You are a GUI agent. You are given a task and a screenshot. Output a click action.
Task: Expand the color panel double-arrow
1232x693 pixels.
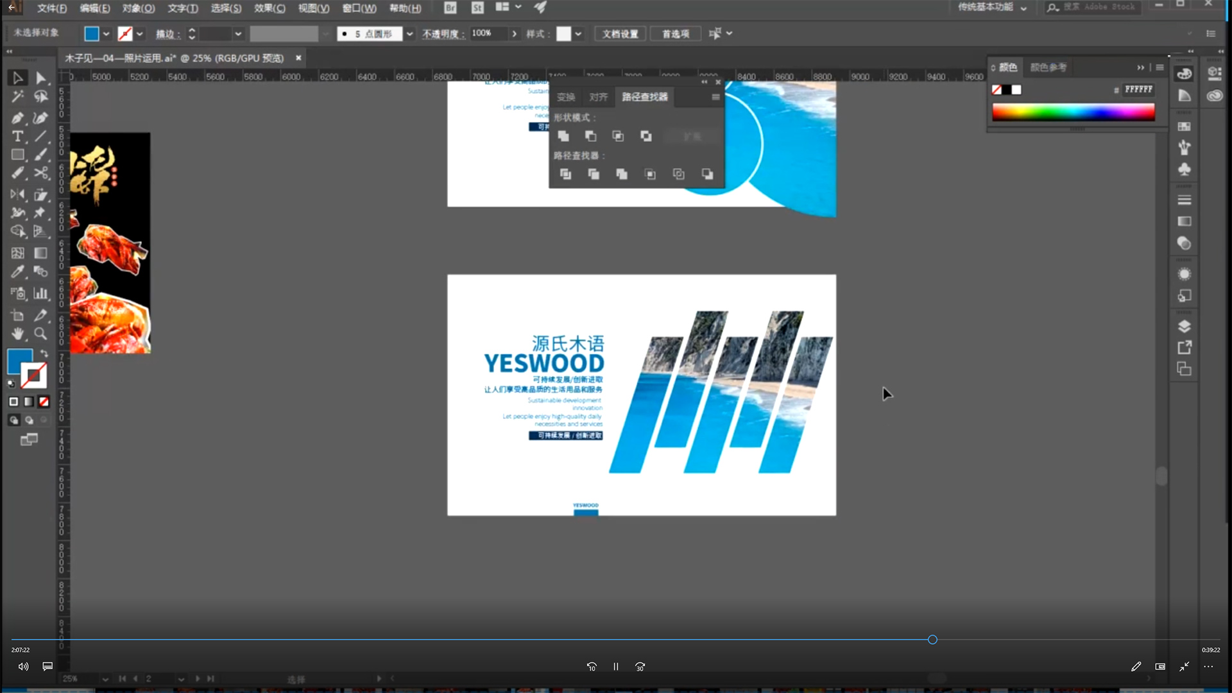pyautogui.click(x=1140, y=67)
